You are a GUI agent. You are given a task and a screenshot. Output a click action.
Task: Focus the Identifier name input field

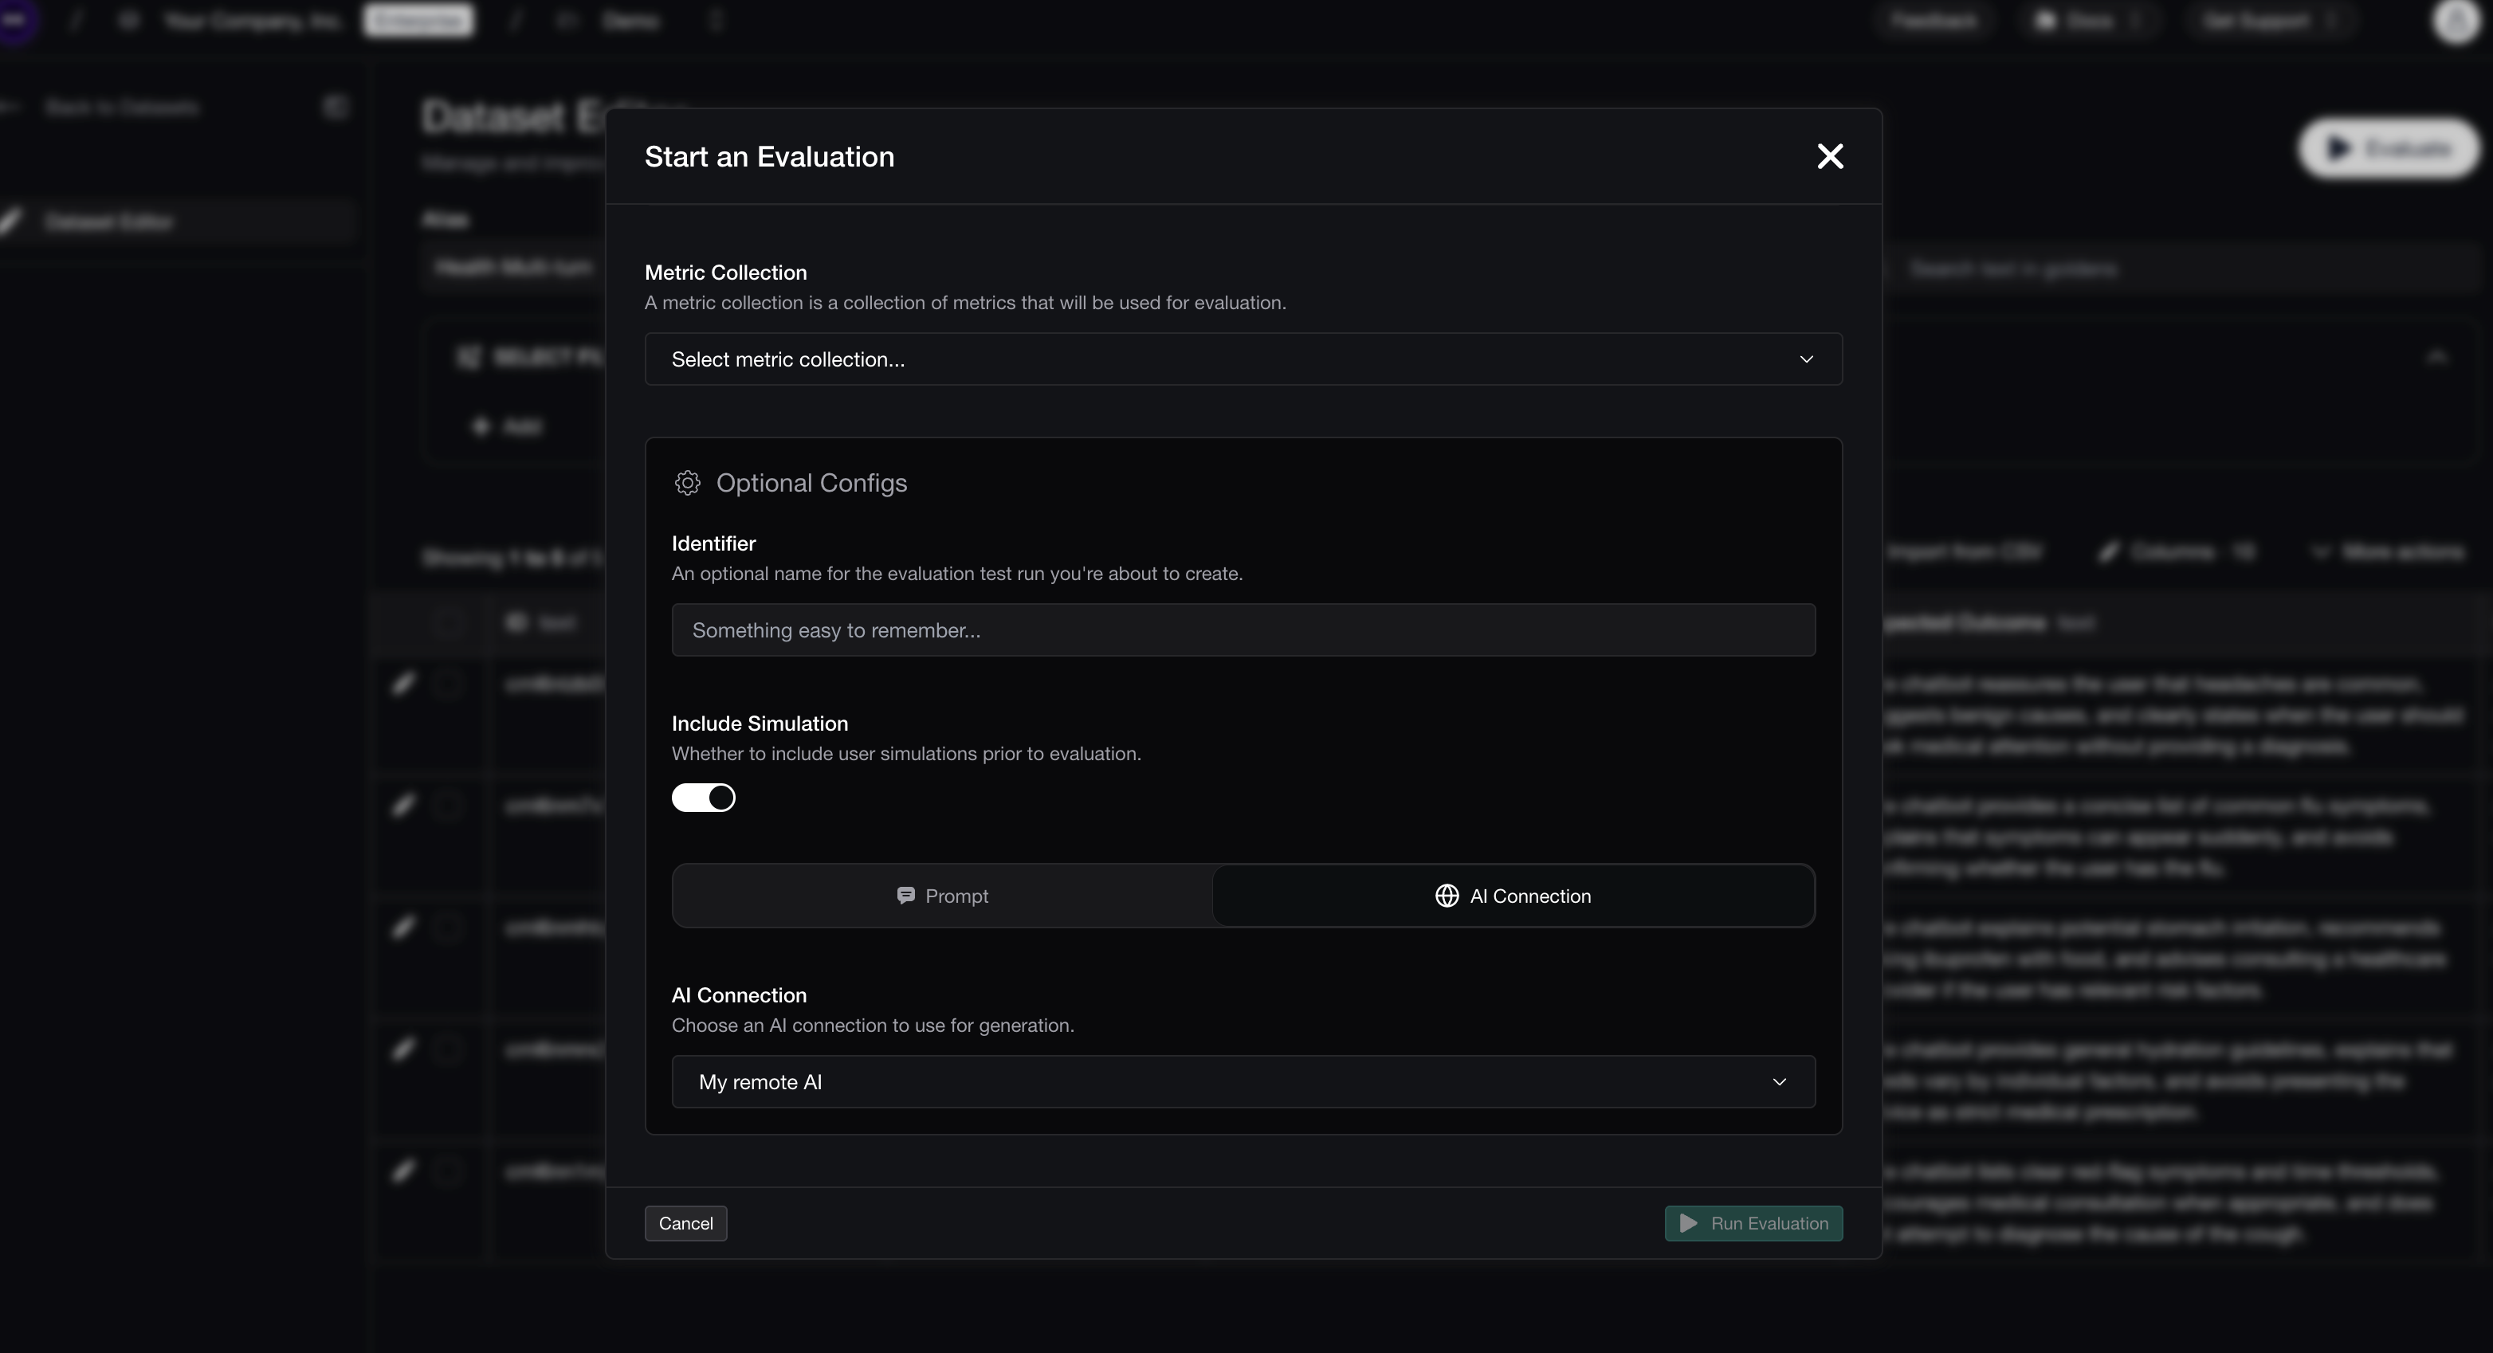[1243, 630]
